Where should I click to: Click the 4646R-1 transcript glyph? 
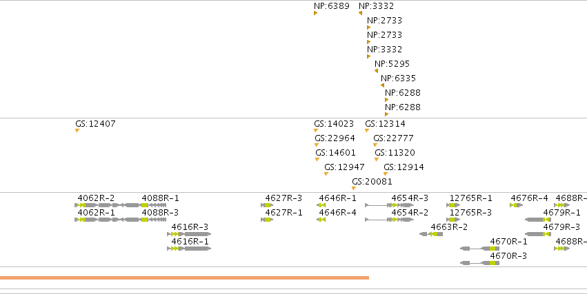(321, 205)
